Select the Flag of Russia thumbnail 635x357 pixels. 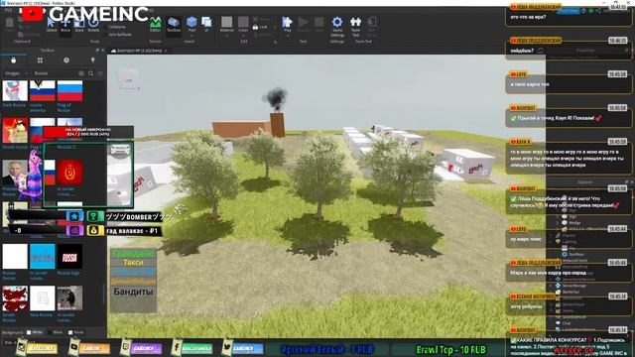69,90
